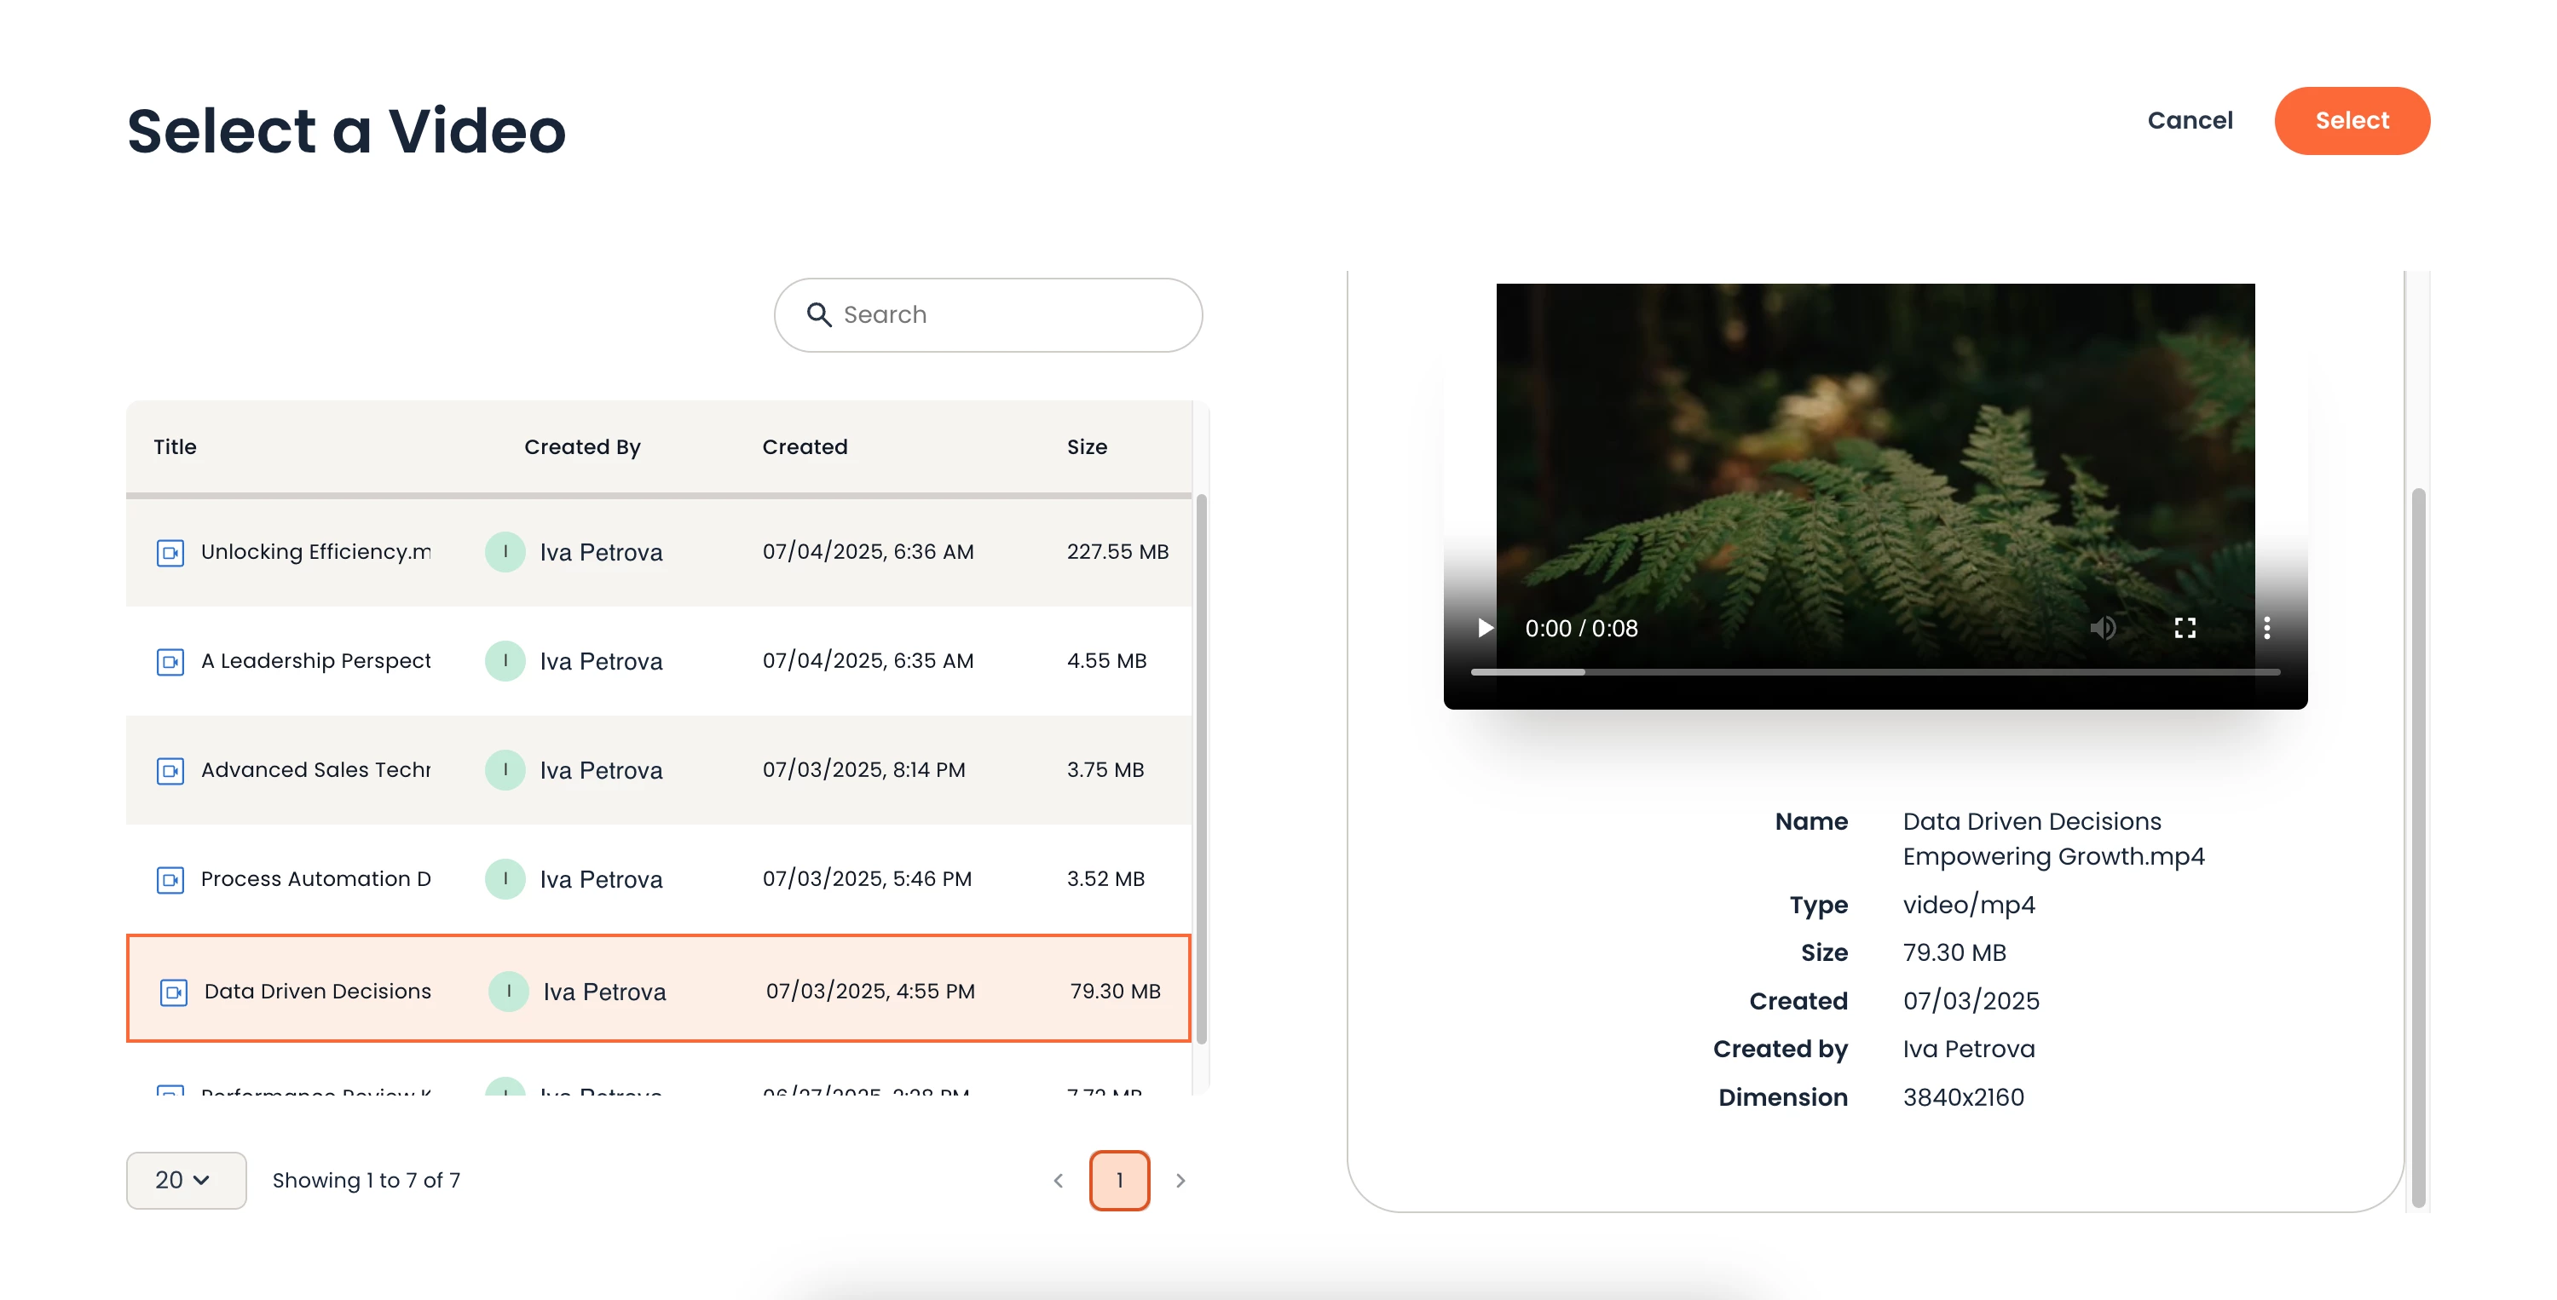Play the video preview

(x=1484, y=628)
